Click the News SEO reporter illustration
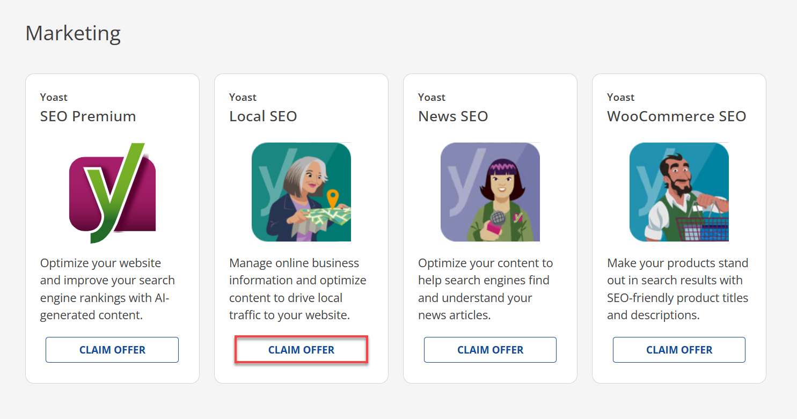 [490, 192]
